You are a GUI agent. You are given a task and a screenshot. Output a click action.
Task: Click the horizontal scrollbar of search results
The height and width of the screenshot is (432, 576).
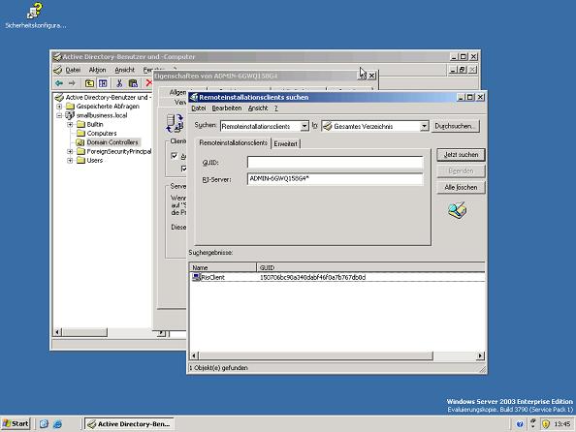point(316,355)
